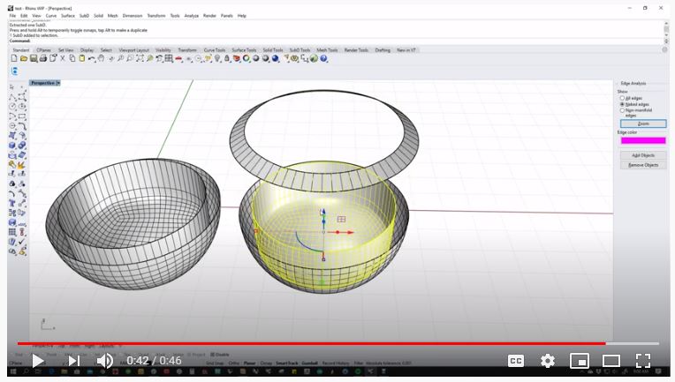Switch to the SubD Tools toolbar tab
675x382 pixels.
tap(300, 50)
